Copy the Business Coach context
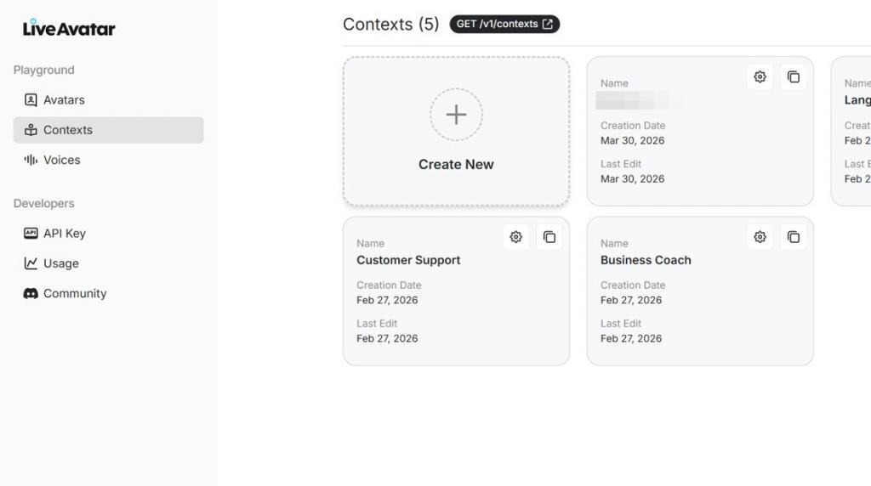Viewport: 871px width, 486px height. click(794, 237)
